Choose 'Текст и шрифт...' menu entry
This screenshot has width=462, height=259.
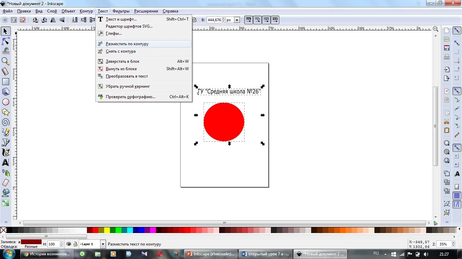[x=144, y=19]
